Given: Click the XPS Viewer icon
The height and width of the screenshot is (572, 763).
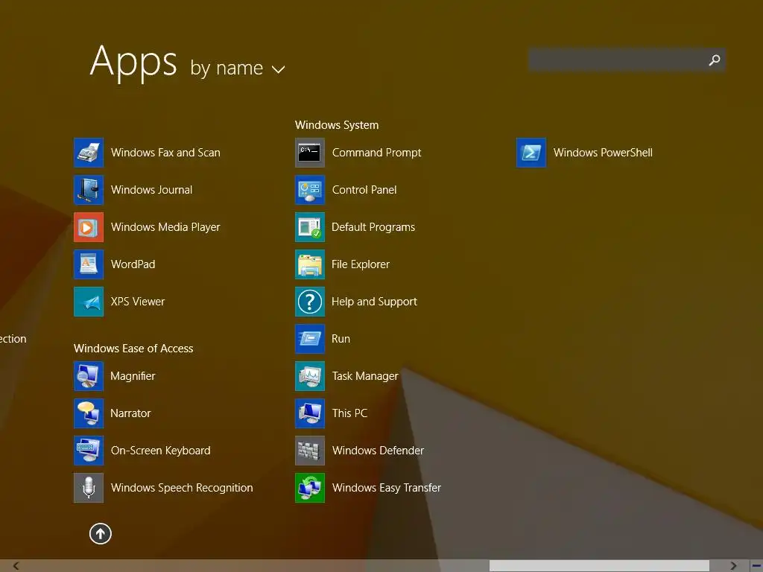Looking at the screenshot, I should coord(89,302).
